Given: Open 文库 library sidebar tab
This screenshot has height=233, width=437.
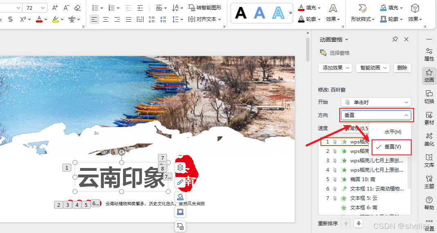Looking at the screenshot, I should tap(429, 161).
